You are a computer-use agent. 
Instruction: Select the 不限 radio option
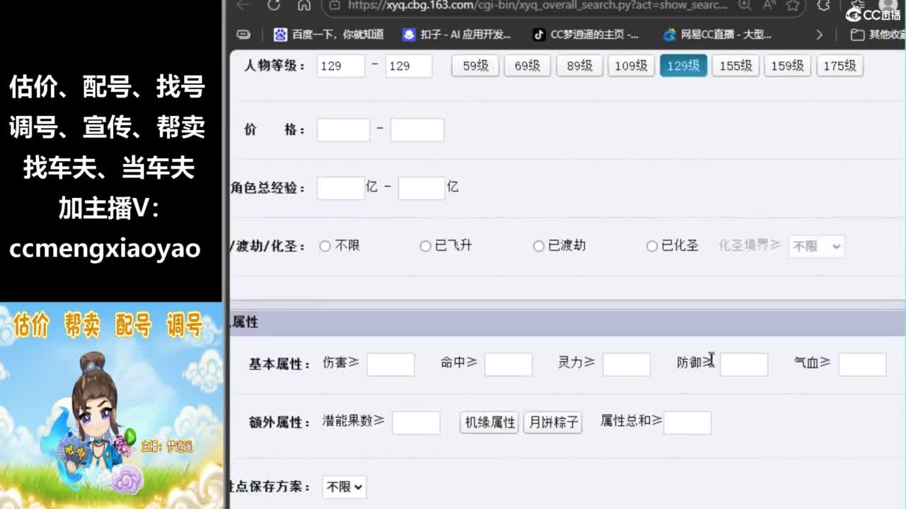(x=325, y=246)
